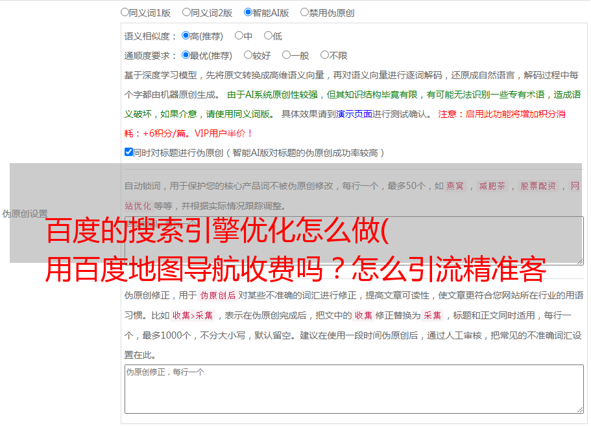Screen dimensions: 591x426
Task: Click the 减肥茶 example keyword
Action: coord(492,186)
